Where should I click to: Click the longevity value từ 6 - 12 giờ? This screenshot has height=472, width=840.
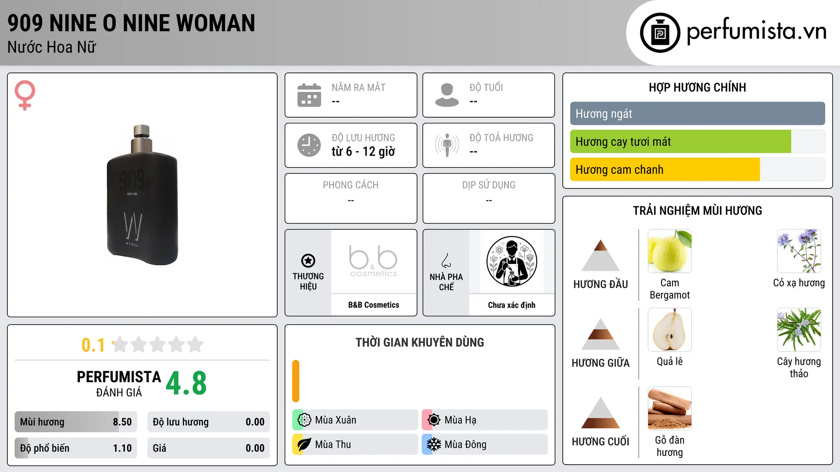pyautogui.click(x=363, y=152)
